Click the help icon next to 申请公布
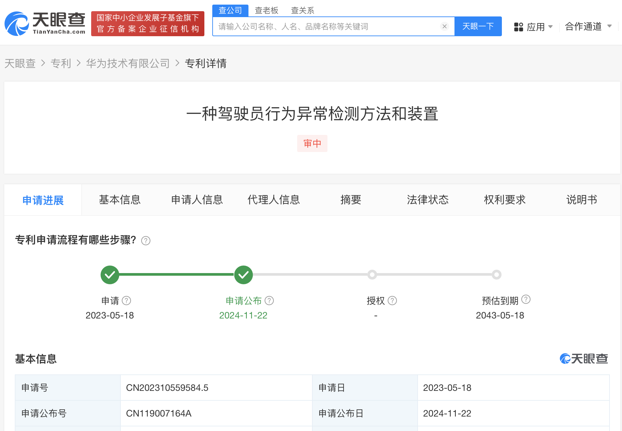 [269, 300]
